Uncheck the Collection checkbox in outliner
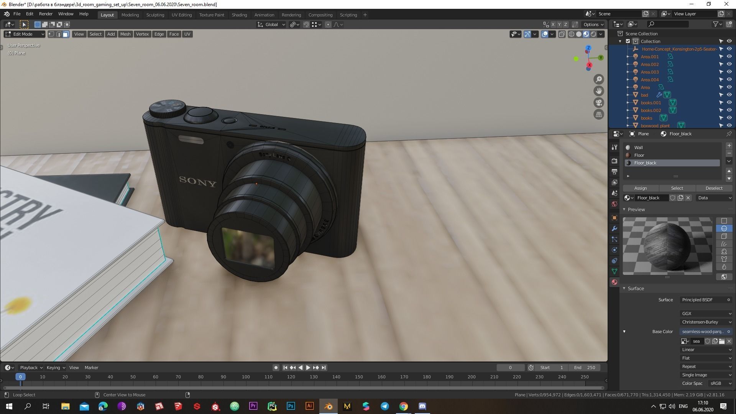The image size is (736, 414). [628, 41]
